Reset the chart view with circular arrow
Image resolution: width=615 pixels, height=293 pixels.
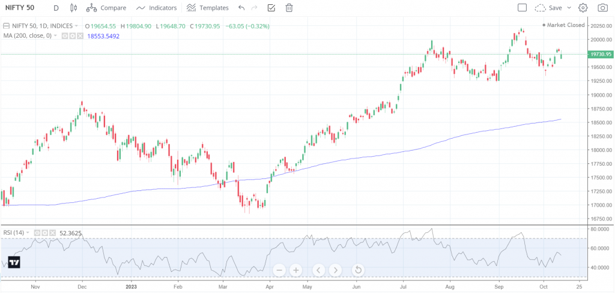click(358, 270)
